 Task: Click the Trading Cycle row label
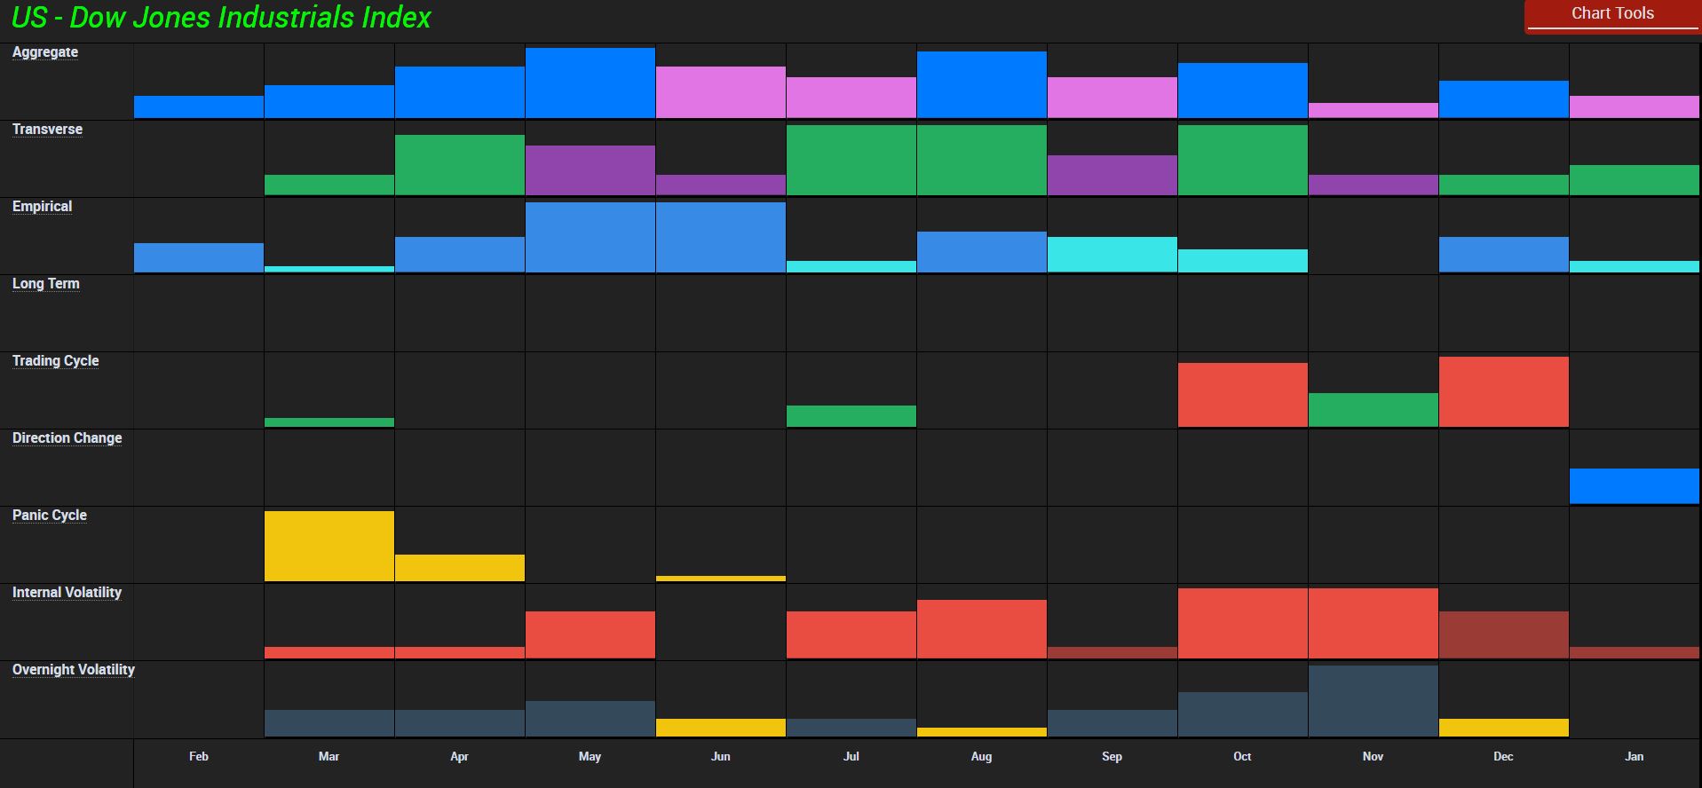tap(55, 361)
